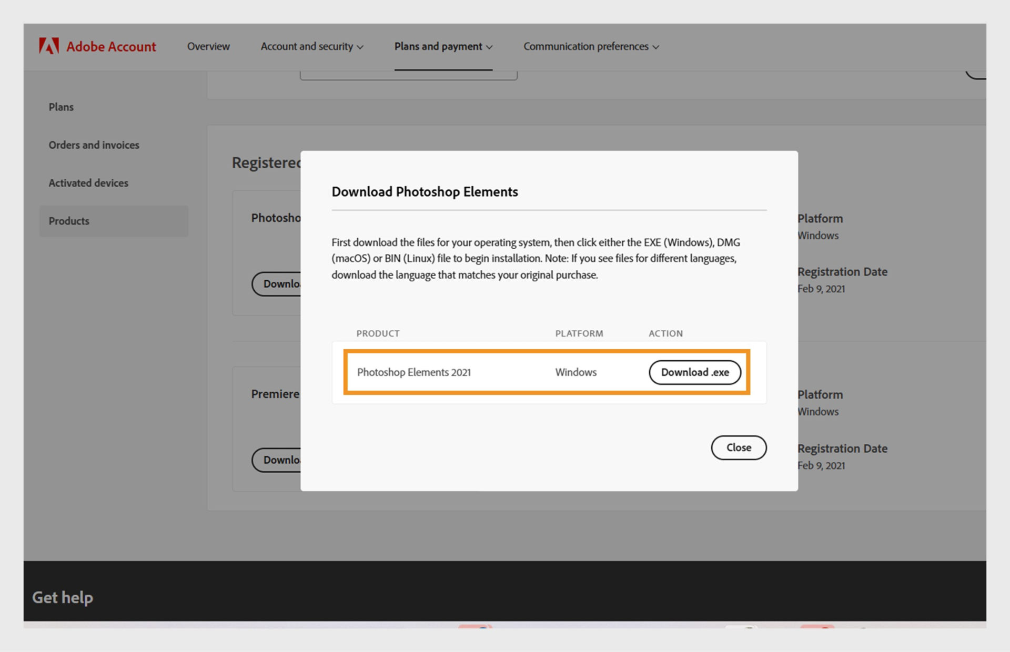Open the Communication preferences menu
The width and height of the screenshot is (1010, 652).
coord(591,46)
